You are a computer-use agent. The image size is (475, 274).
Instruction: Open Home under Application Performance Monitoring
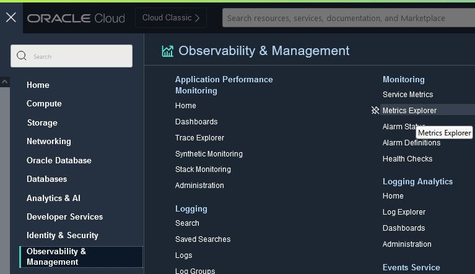[x=185, y=106]
